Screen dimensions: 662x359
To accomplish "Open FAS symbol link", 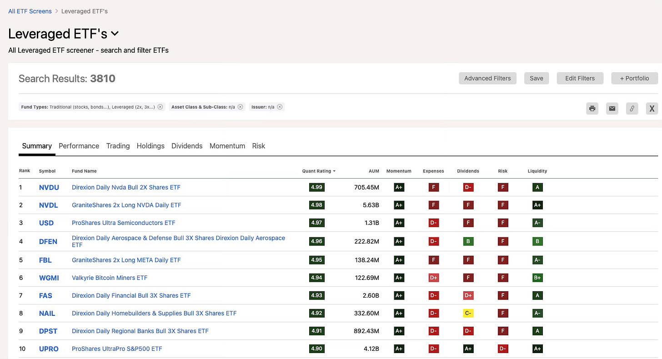I will click(x=45, y=295).
